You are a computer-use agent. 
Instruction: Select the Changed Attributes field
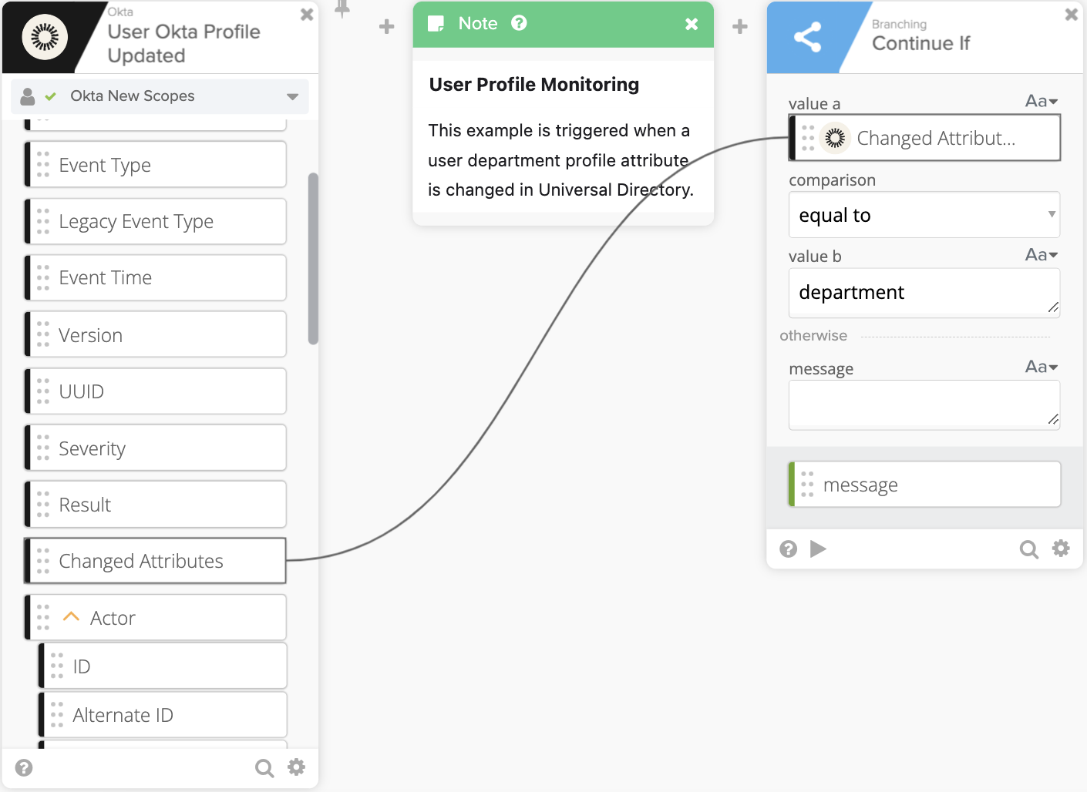click(154, 561)
